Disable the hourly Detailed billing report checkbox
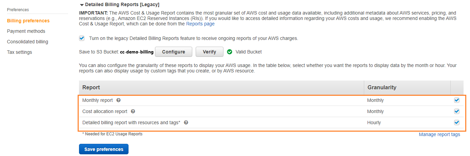 coord(457,122)
